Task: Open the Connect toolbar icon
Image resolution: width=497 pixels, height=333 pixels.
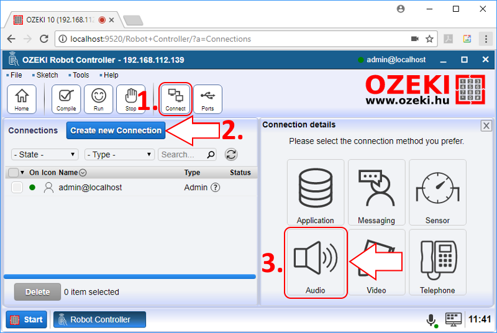Action: [x=175, y=99]
